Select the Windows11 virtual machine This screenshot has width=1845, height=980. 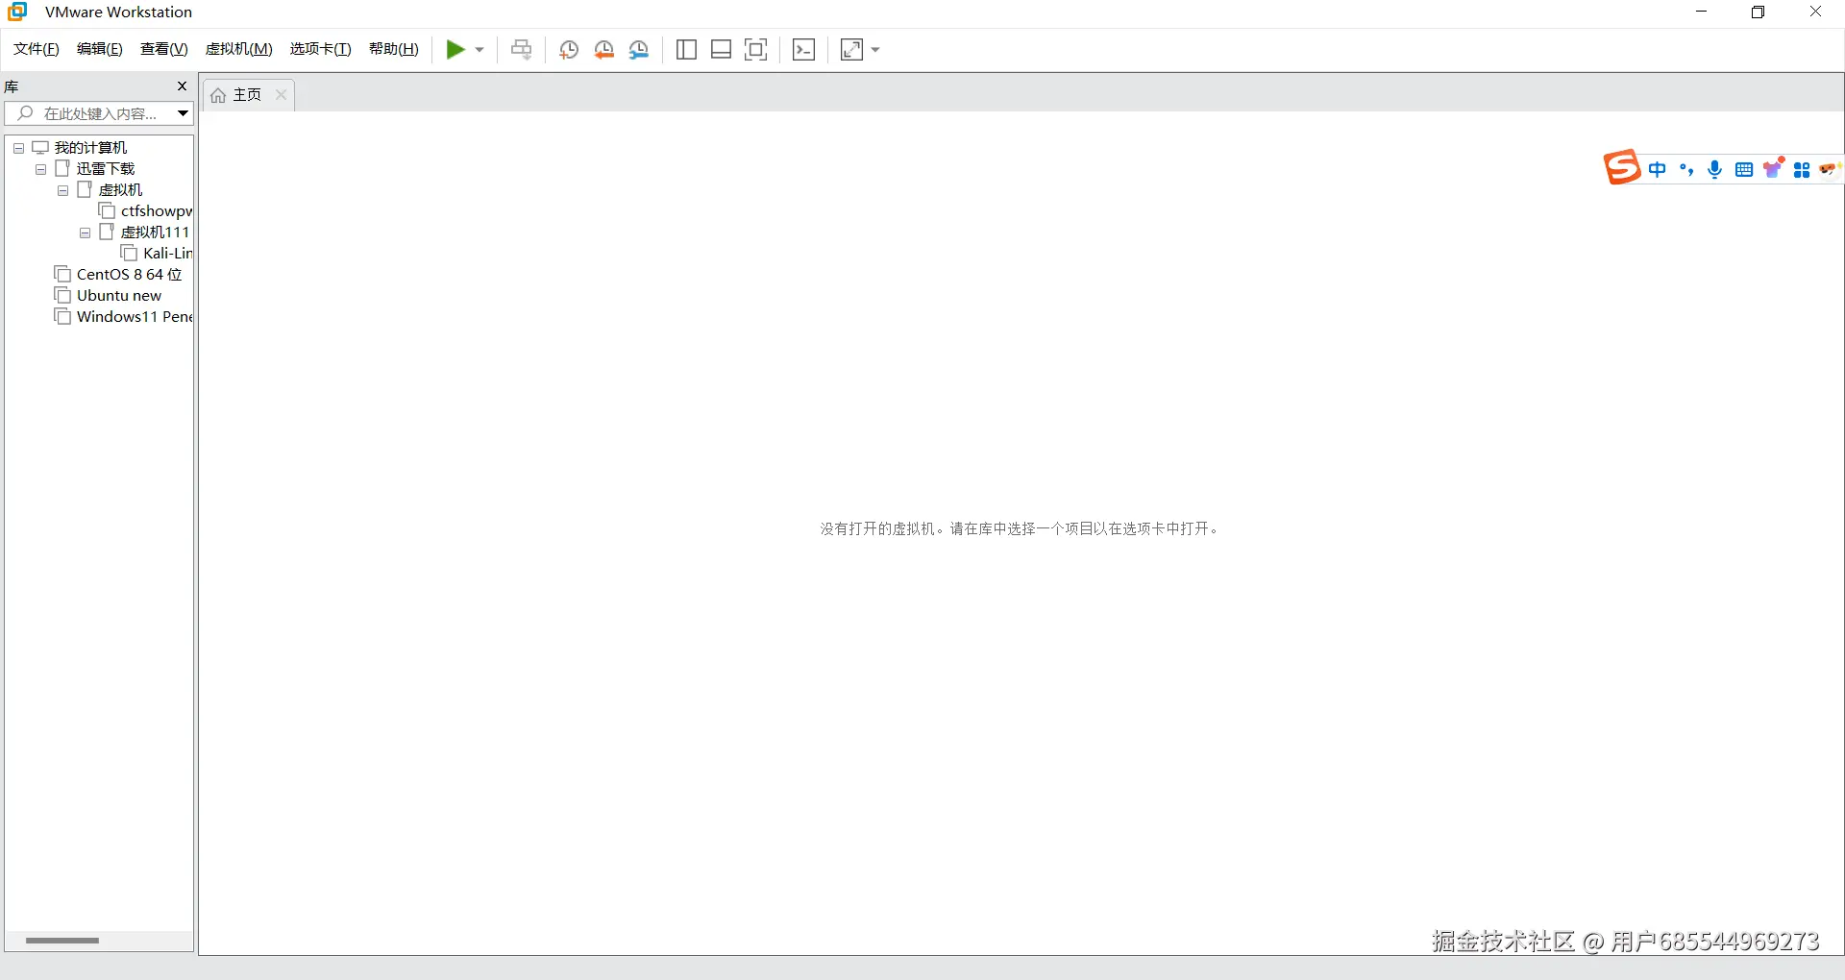[135, 317]
